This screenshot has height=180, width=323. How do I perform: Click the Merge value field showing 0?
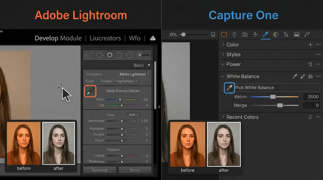click(311, 106)
